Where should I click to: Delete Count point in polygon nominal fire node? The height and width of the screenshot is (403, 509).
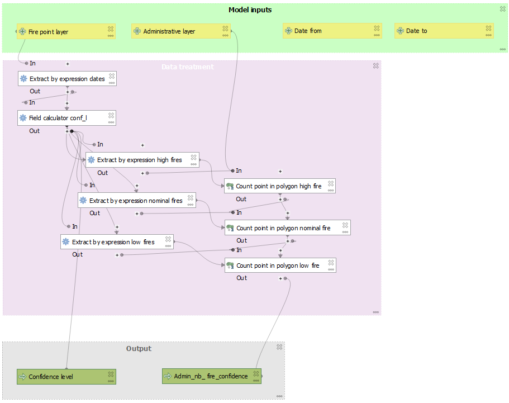coord(345,225)
